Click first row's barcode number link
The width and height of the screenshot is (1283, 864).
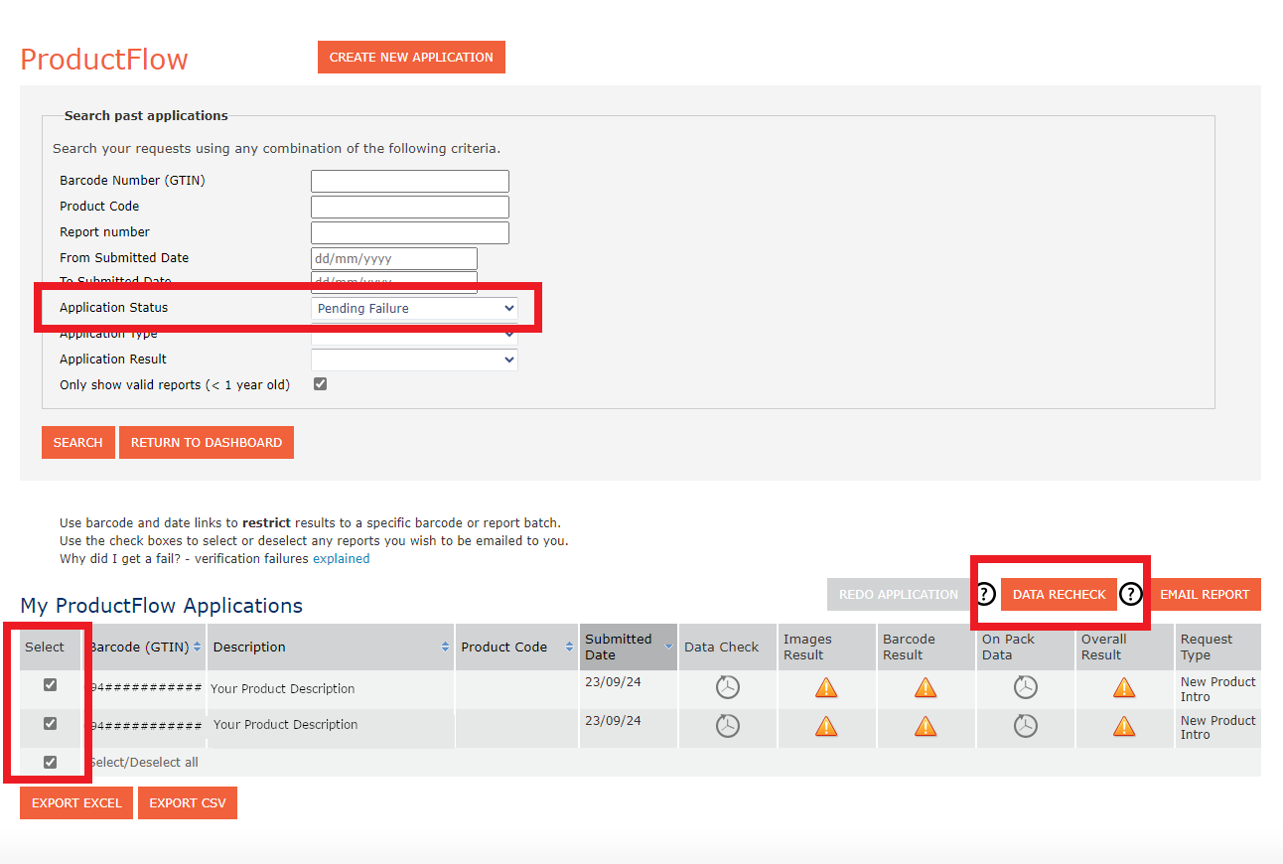[x=146, y=688]
